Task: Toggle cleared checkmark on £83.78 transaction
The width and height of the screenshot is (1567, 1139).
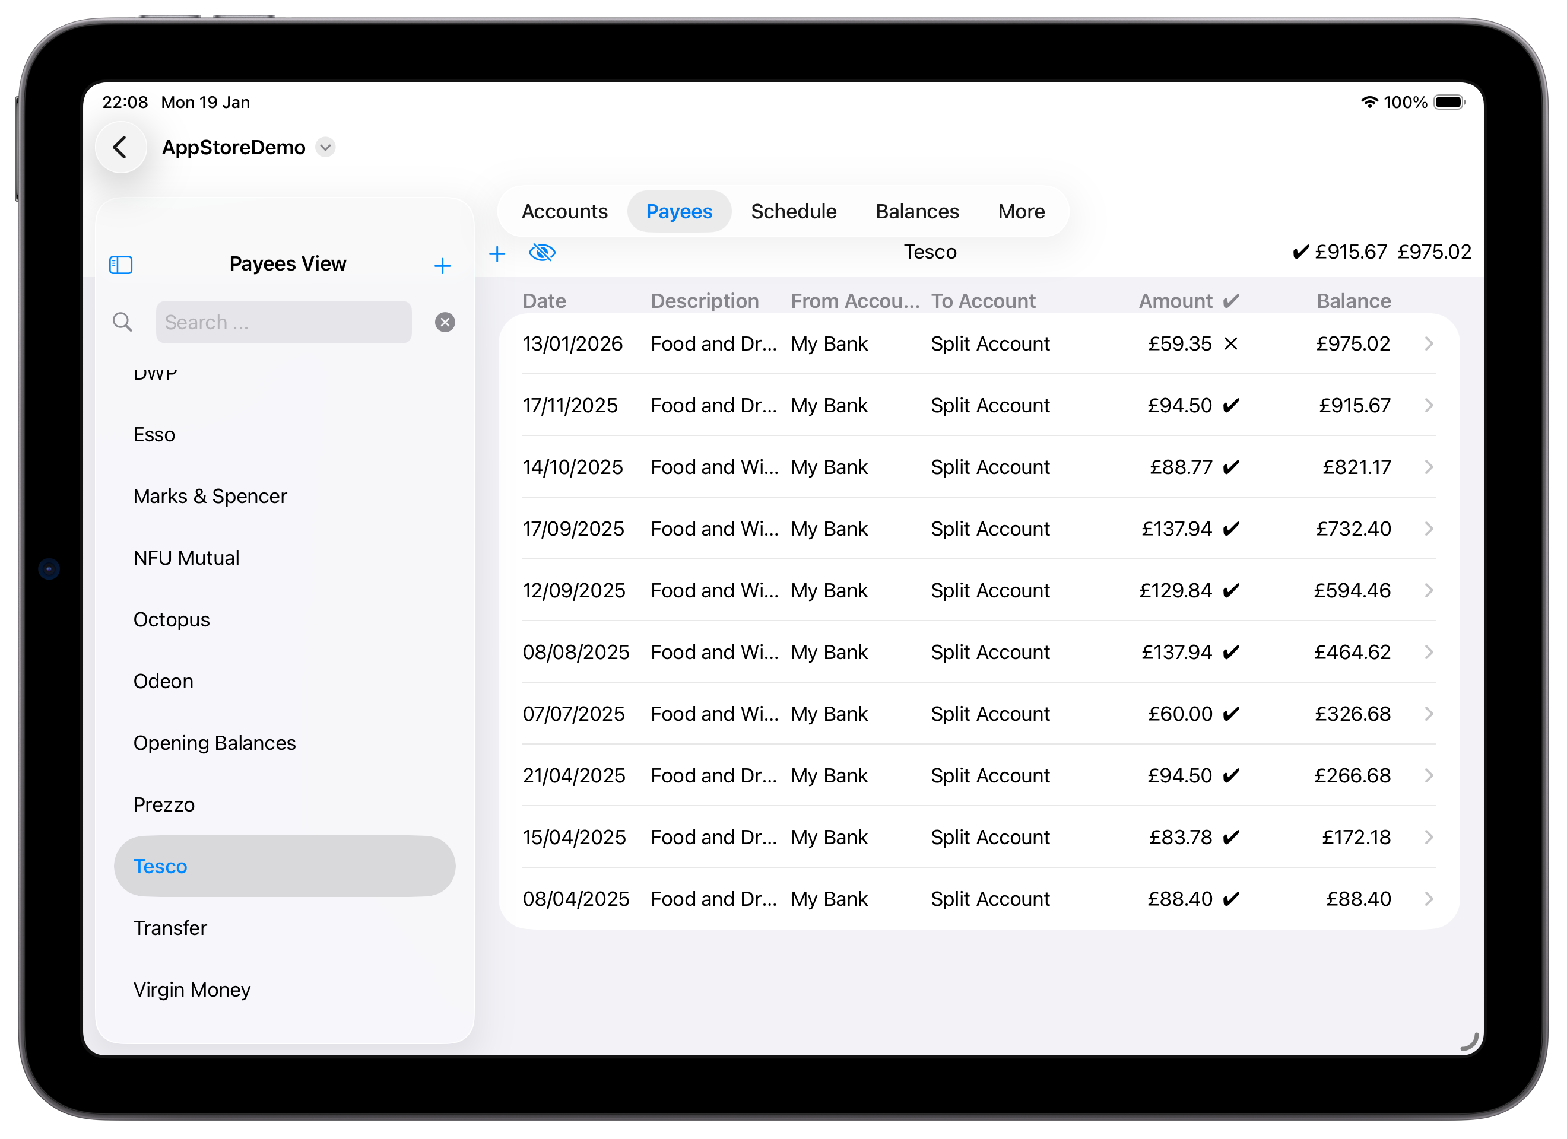Action: click(x=1230, y=837)
